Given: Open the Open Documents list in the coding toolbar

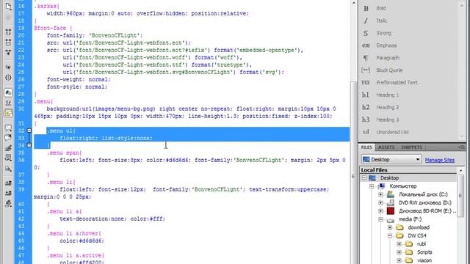Looking at the screenshot, I should click(x=8, y=6).
